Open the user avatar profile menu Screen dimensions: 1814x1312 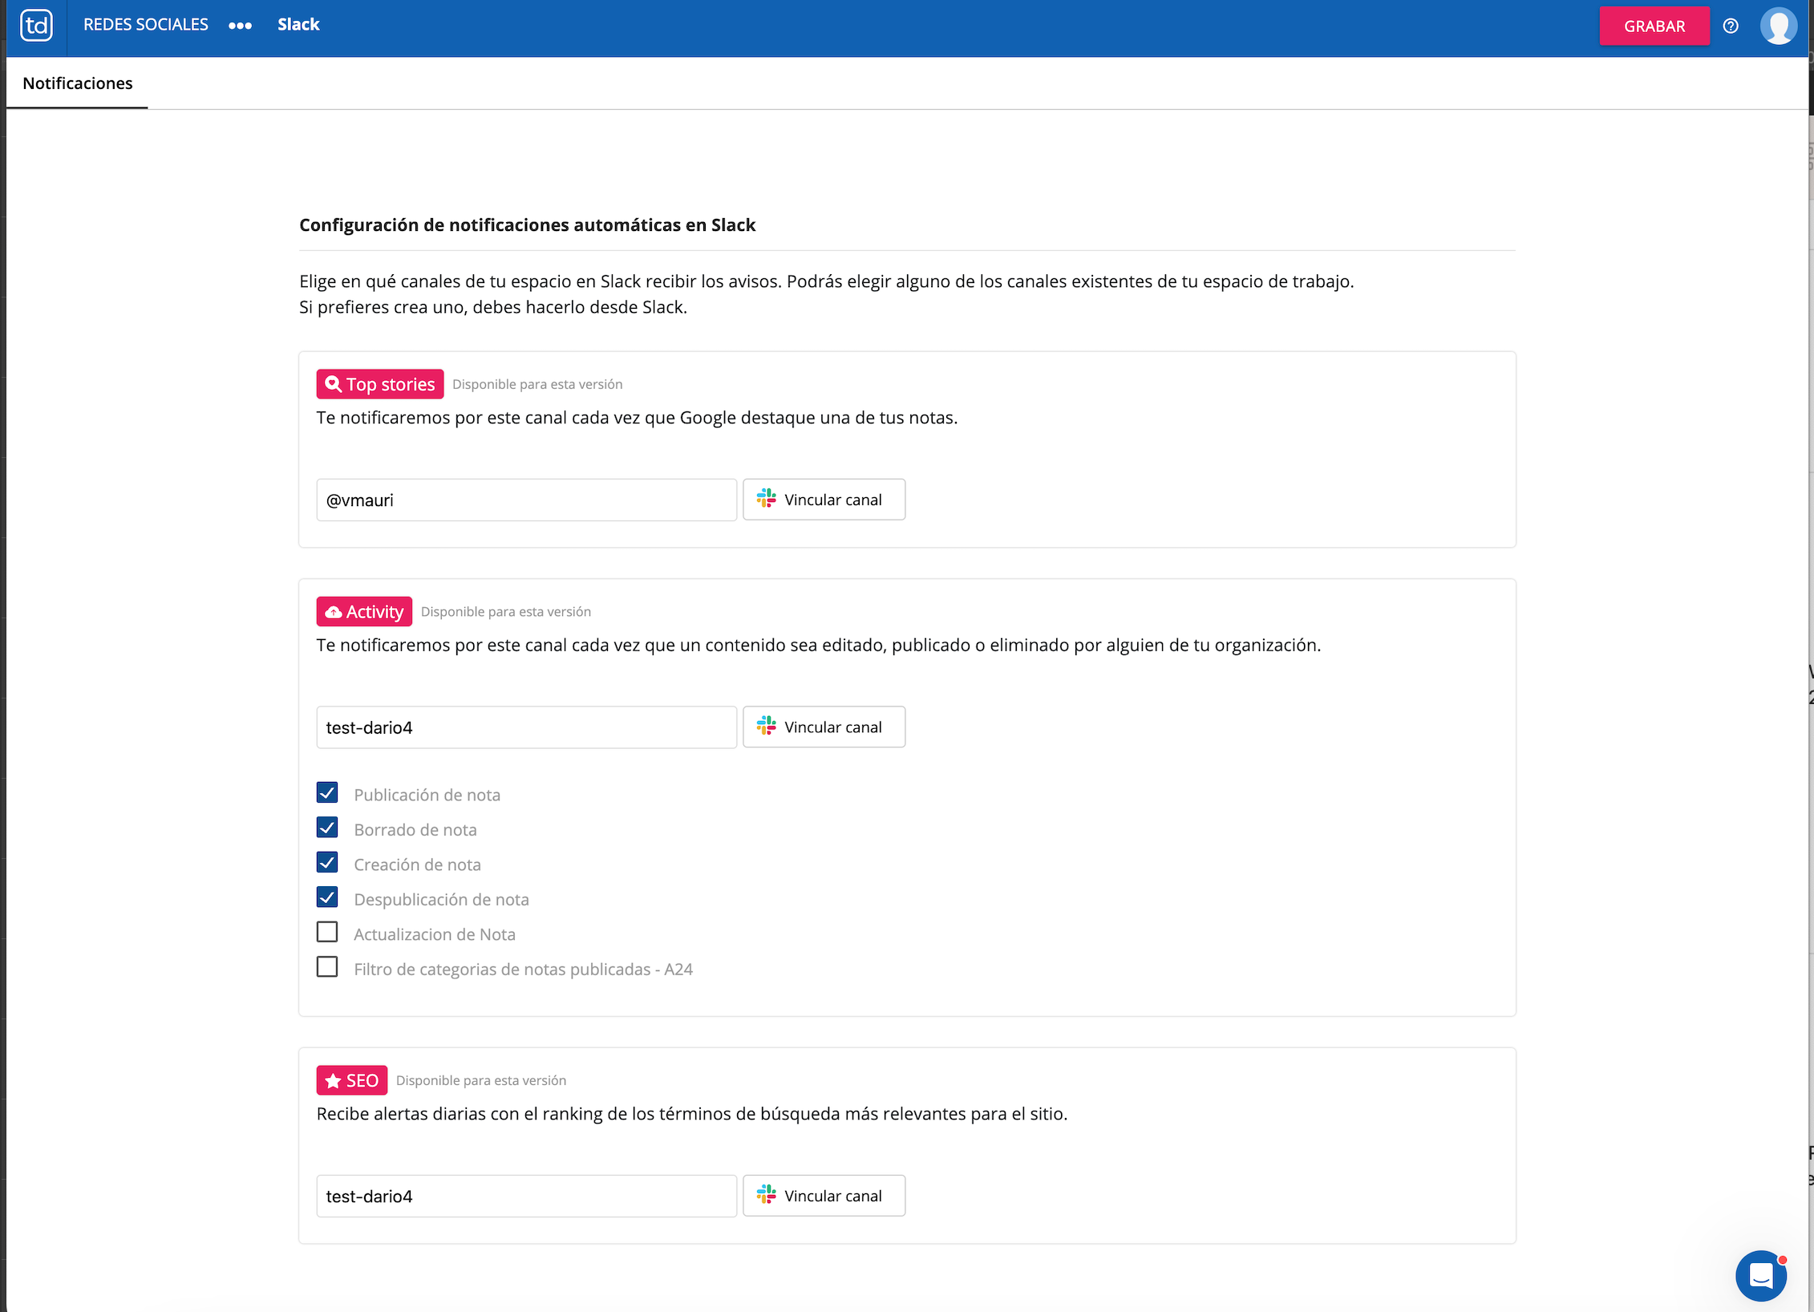pyautogui.click(x=1778, y=26)
